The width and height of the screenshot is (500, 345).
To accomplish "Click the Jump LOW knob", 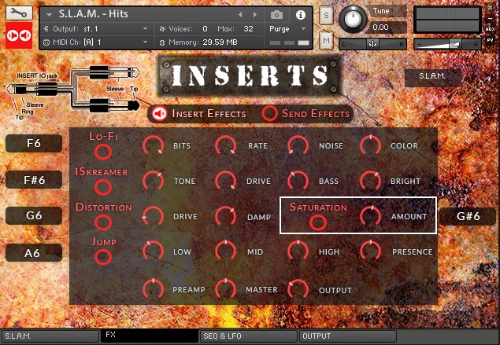I will [153, 251].
